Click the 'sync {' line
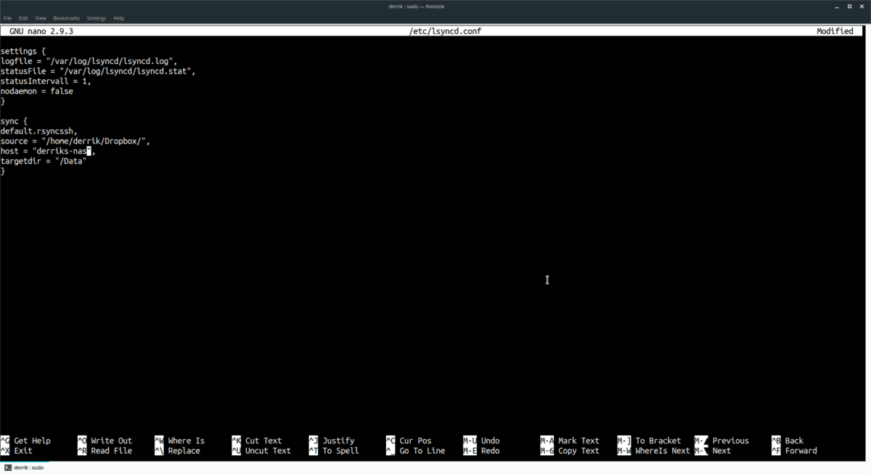This screenshot has height=474, width=871. pos(14,121)
